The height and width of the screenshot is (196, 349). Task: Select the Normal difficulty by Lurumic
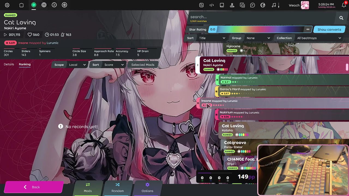[282, 80]
